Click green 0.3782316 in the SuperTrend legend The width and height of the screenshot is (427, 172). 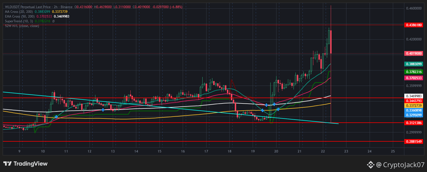43,21
